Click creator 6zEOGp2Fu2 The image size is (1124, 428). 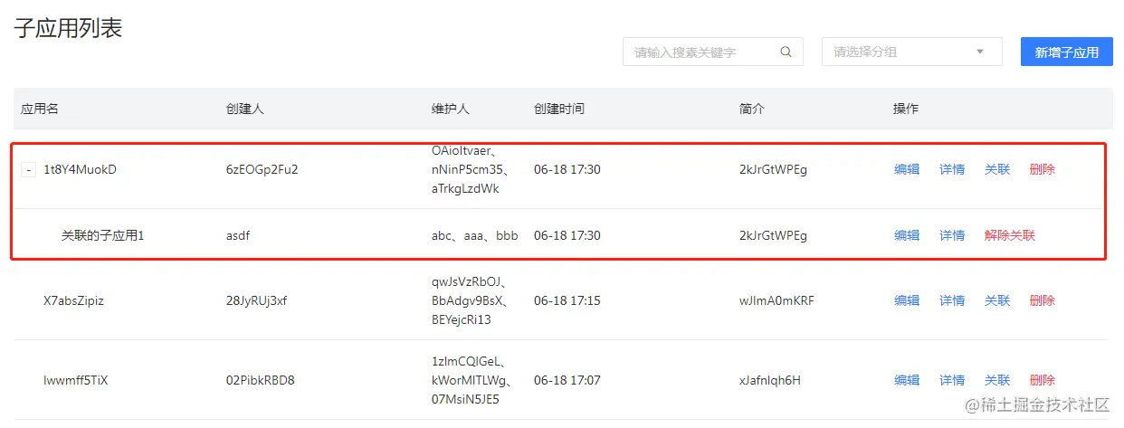tap(262, 169)
